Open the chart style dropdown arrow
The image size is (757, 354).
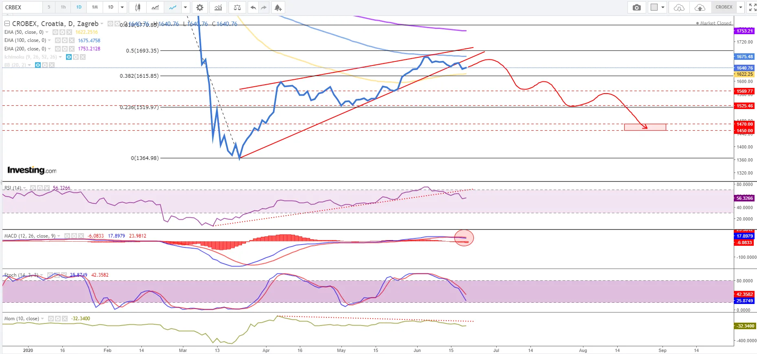click(x=185, y=7)
